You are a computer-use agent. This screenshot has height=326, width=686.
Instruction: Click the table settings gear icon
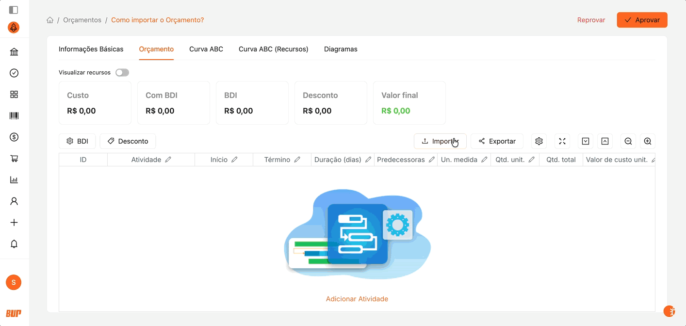tap(539, 141)
